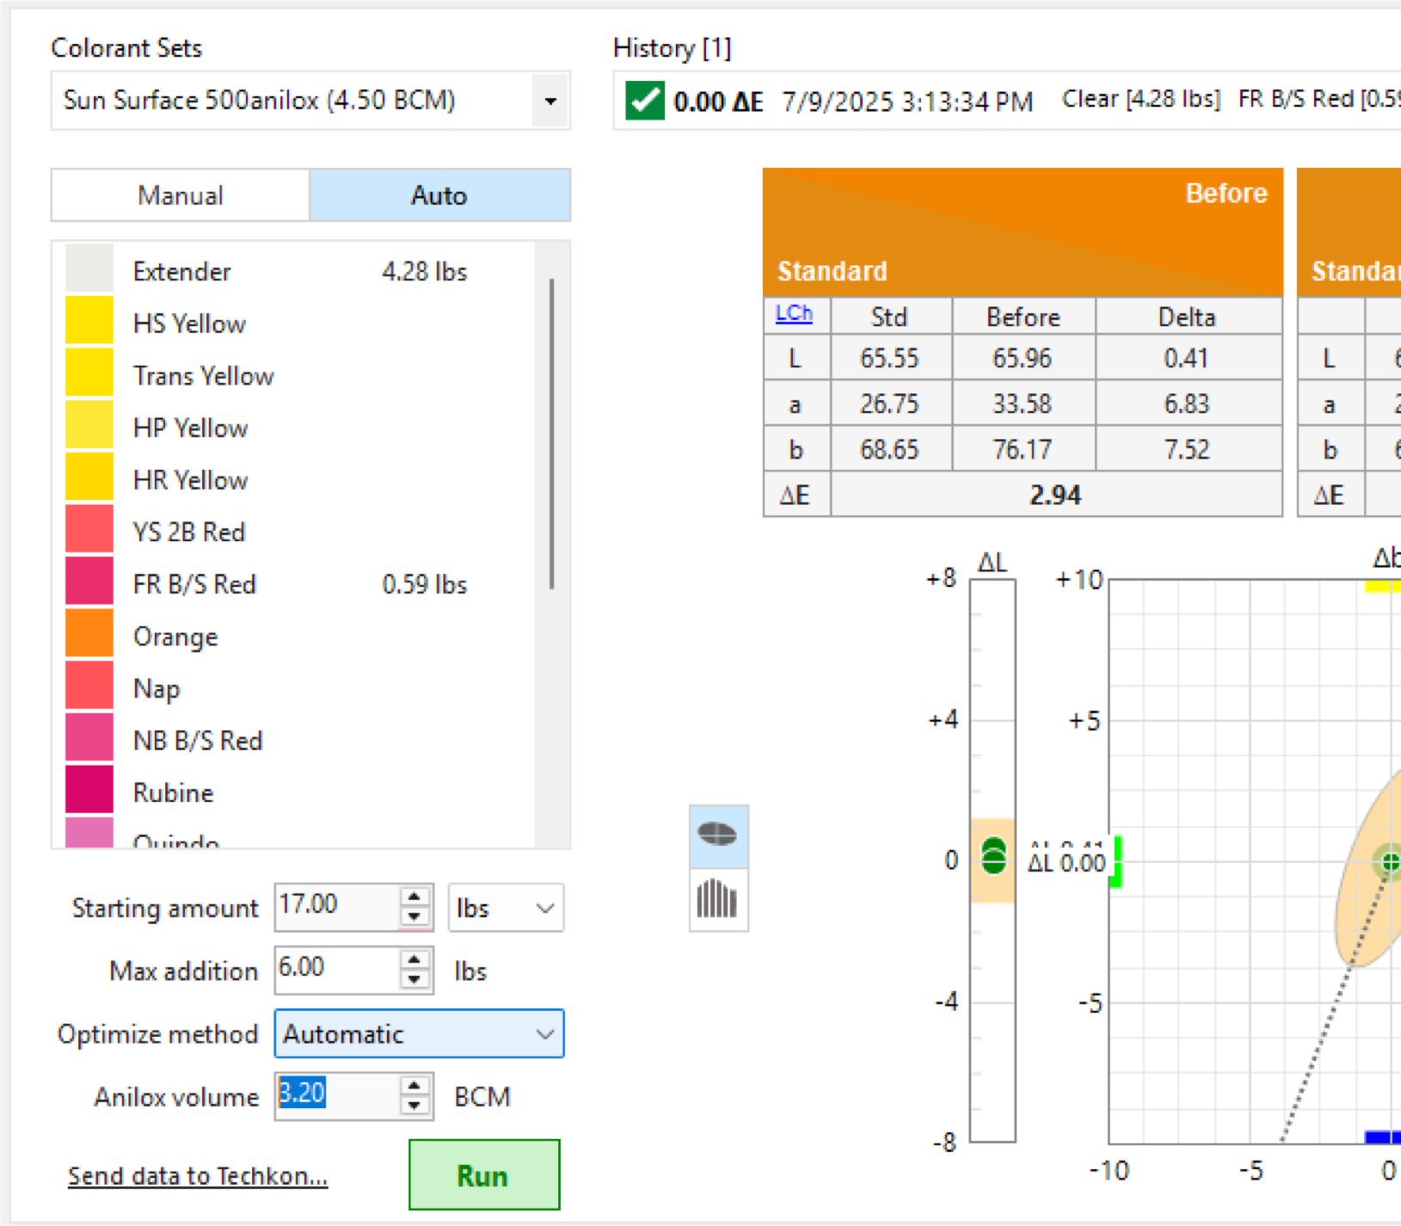This screenshot has width=1401, height=1226.
Task: Increase Anilox volume with up arrow
Action: point(415,1086)
